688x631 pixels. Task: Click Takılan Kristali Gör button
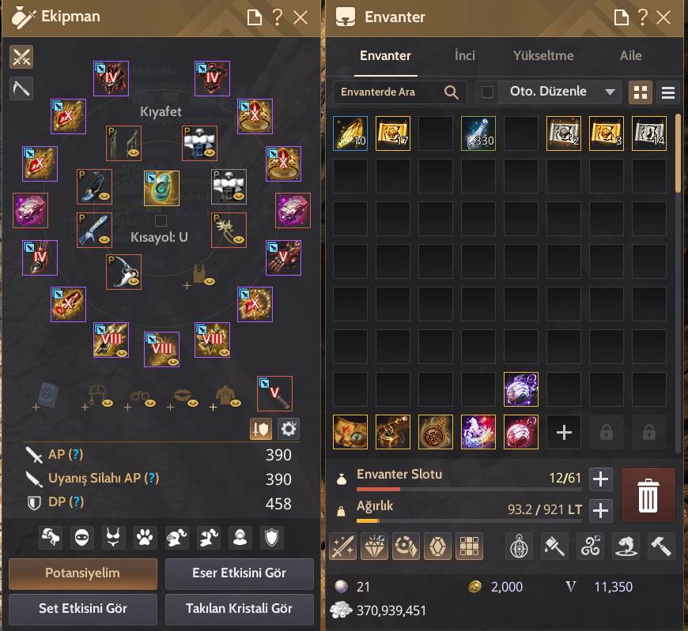coord(239,609)
